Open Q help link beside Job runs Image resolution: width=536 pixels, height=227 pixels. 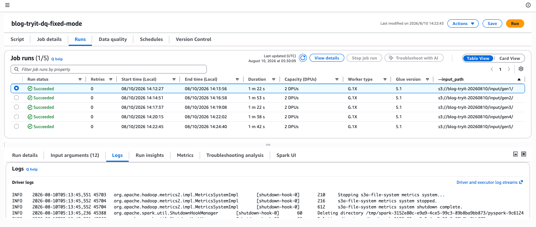click(x=57, y=59)
